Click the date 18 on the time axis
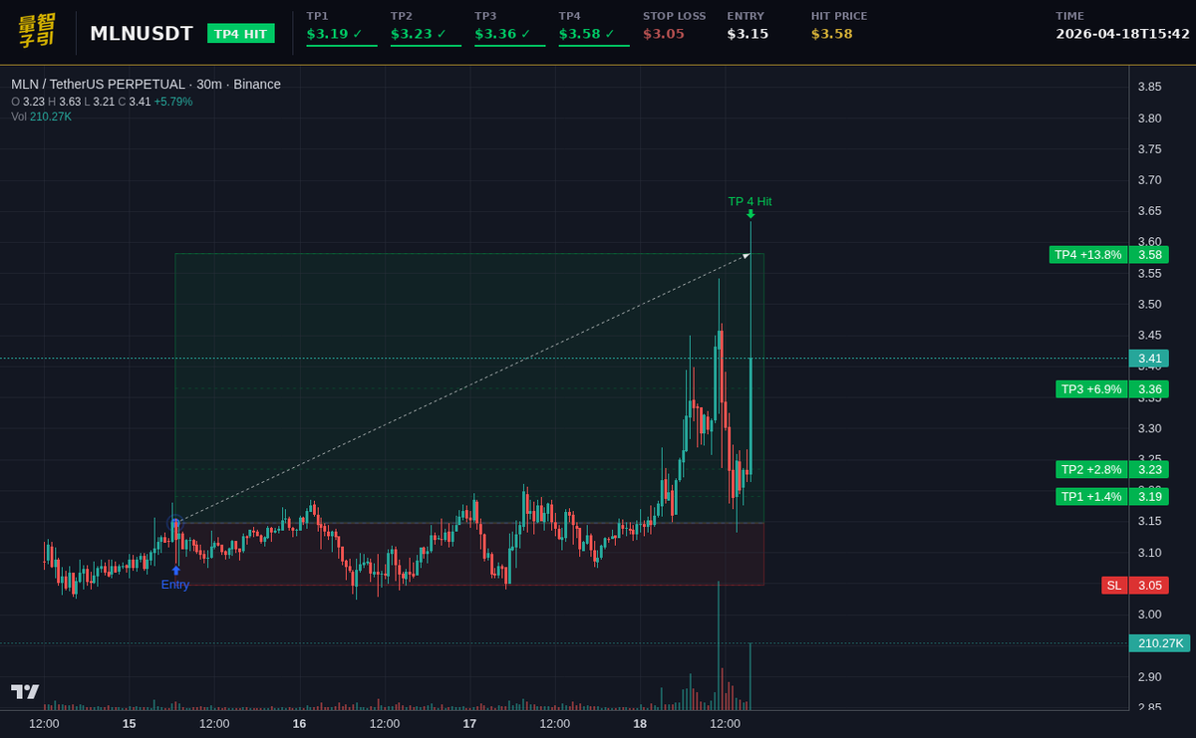 click(x=640, y=724)
